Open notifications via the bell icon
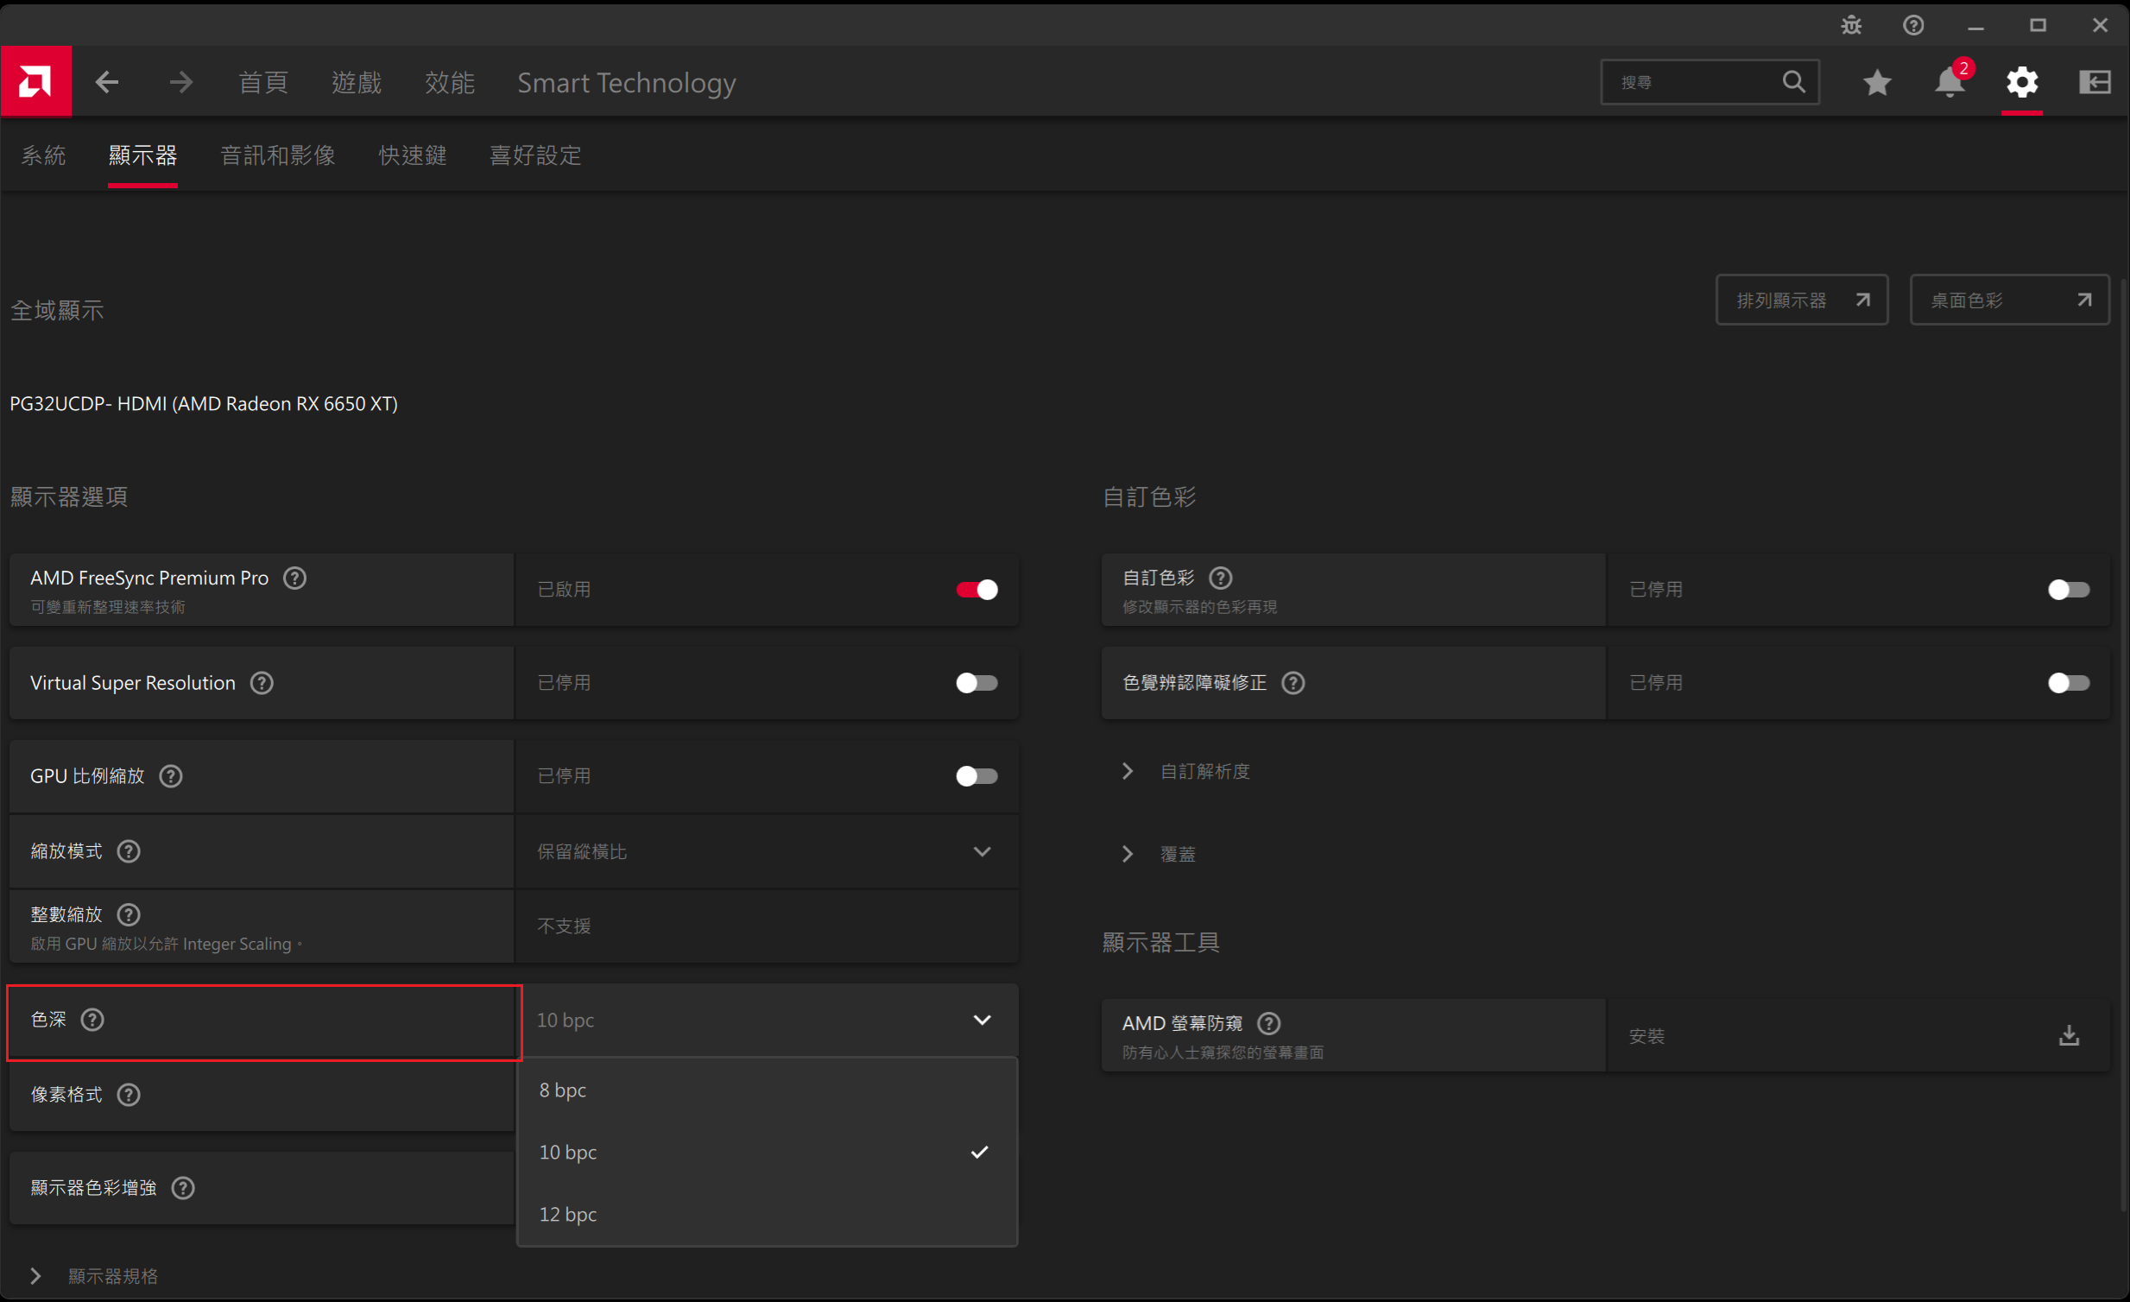 pos(1950,82)
